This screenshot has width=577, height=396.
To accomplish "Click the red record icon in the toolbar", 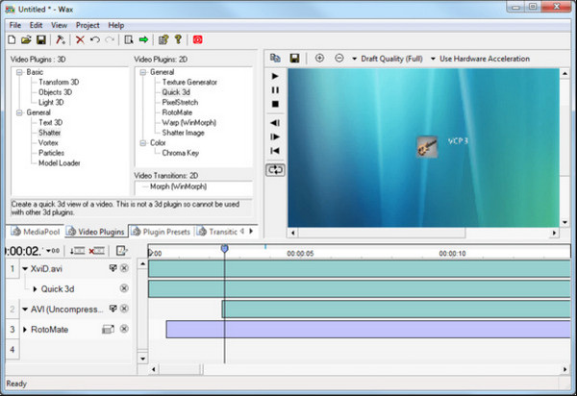I will point(197,39).
